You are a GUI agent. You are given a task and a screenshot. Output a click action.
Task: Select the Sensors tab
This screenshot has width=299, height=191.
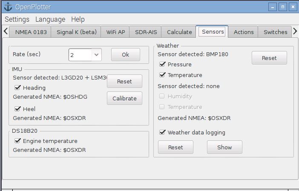click(213, 31)
